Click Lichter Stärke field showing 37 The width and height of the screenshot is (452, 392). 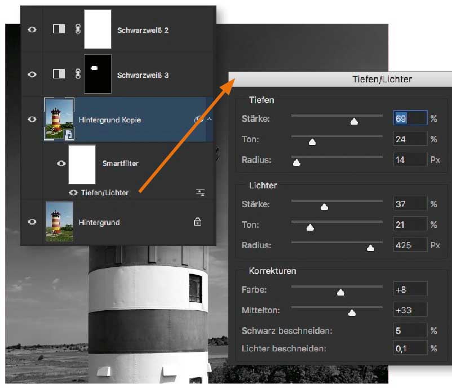pos(410,204)
